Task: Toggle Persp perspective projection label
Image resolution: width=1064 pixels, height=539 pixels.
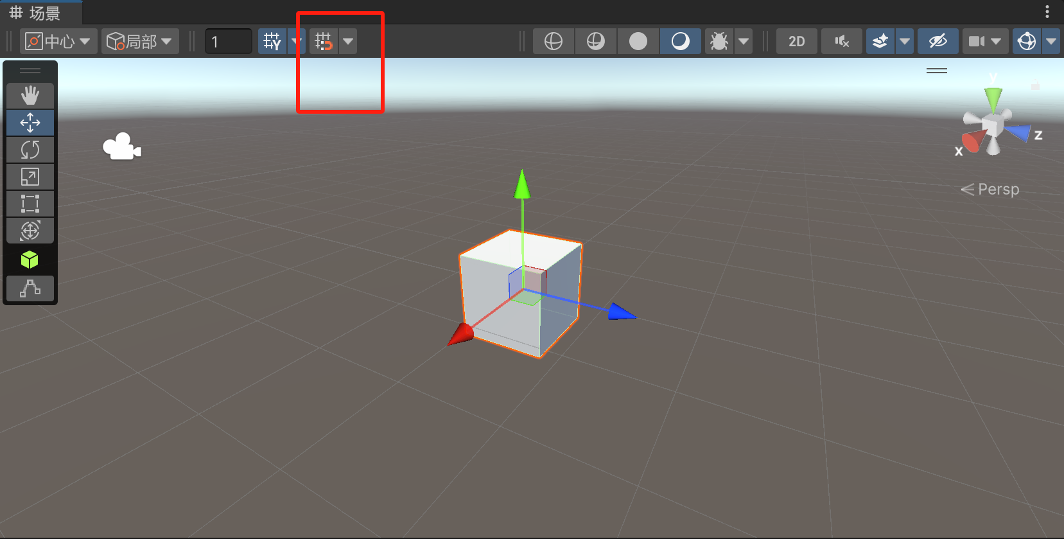Action: point(990,189)
